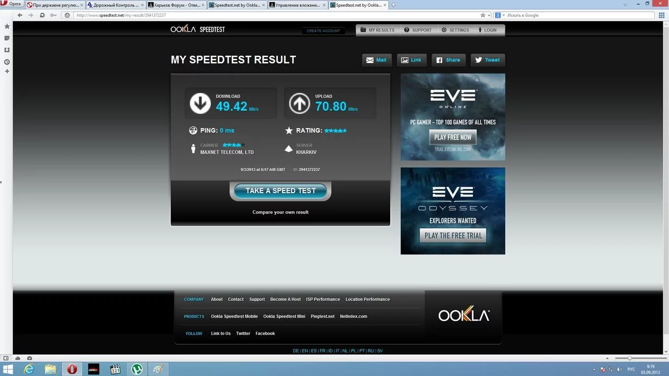Viewport: 669px width, 376px height.
Task: Switch to the Дорожный Контроль tab
Action: [x=115, y=4]
